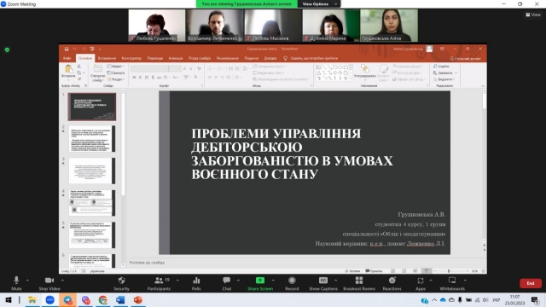Start recording with the Record button
The image size is (546, 307).
click(292, 283)
